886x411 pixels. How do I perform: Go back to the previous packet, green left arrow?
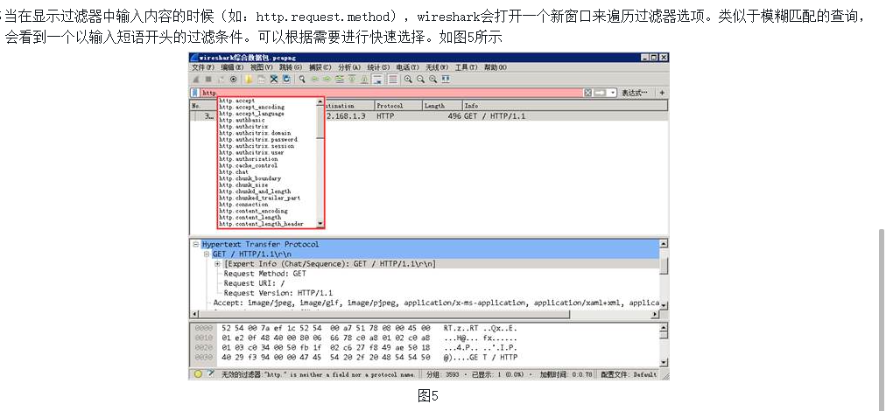pyautogui.click(x=314, y=79)
